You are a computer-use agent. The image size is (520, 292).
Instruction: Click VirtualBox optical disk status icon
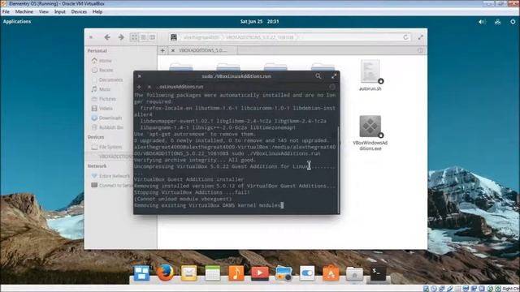tap(434, 289)
